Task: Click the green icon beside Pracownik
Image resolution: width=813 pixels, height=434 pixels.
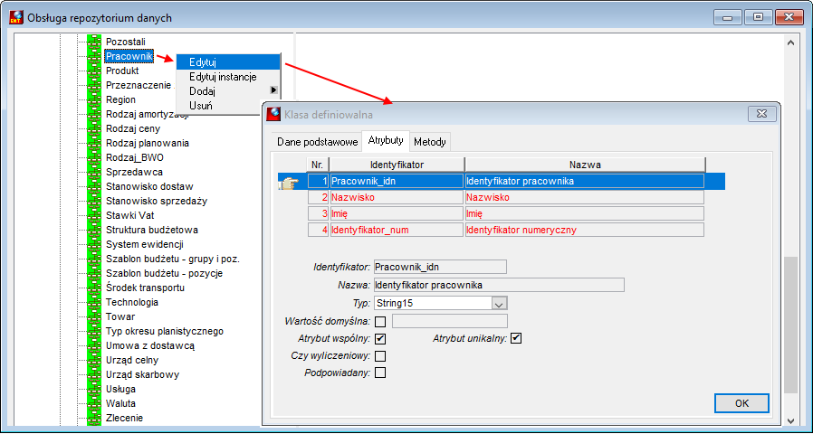Action: click(x=93, y=56)
